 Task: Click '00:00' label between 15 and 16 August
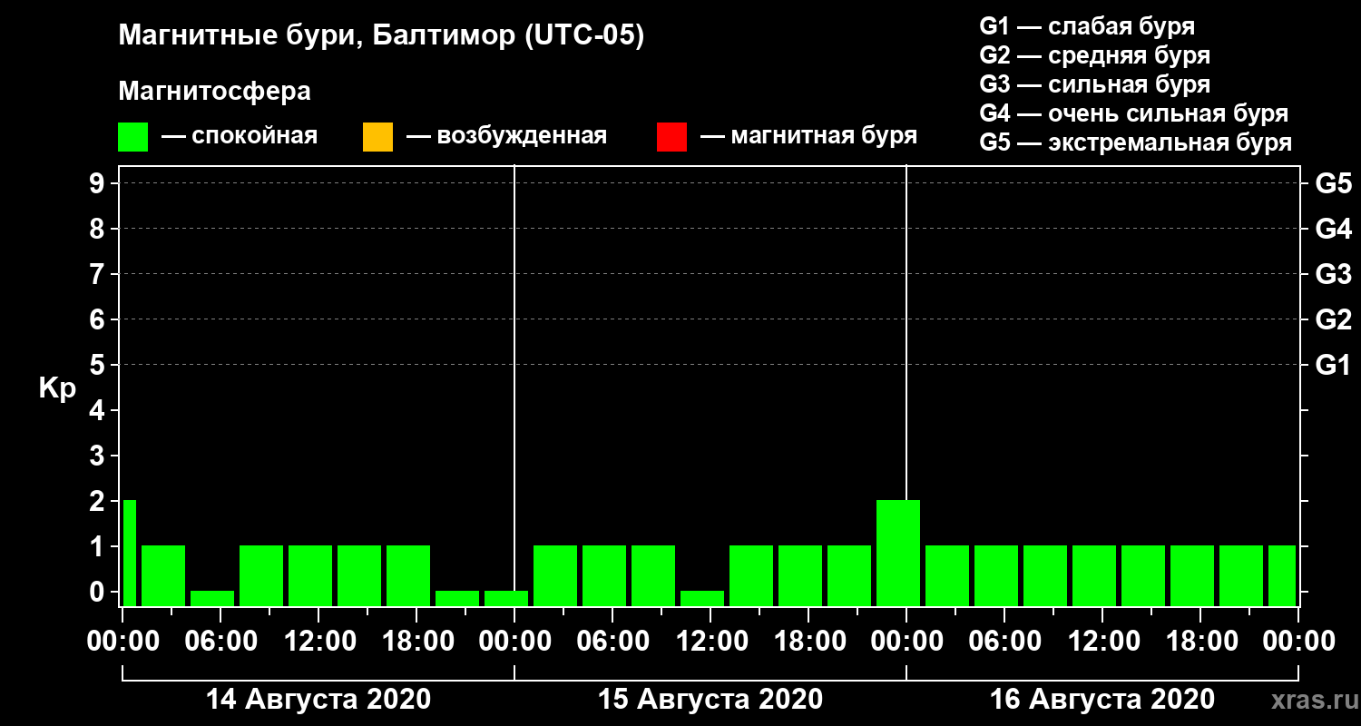point(906,642)
